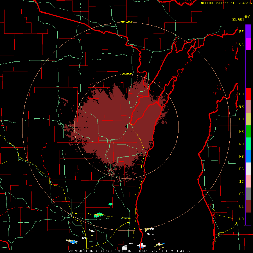
Task: Click the 100 NMI range ring label
Action: click(126, 22)
